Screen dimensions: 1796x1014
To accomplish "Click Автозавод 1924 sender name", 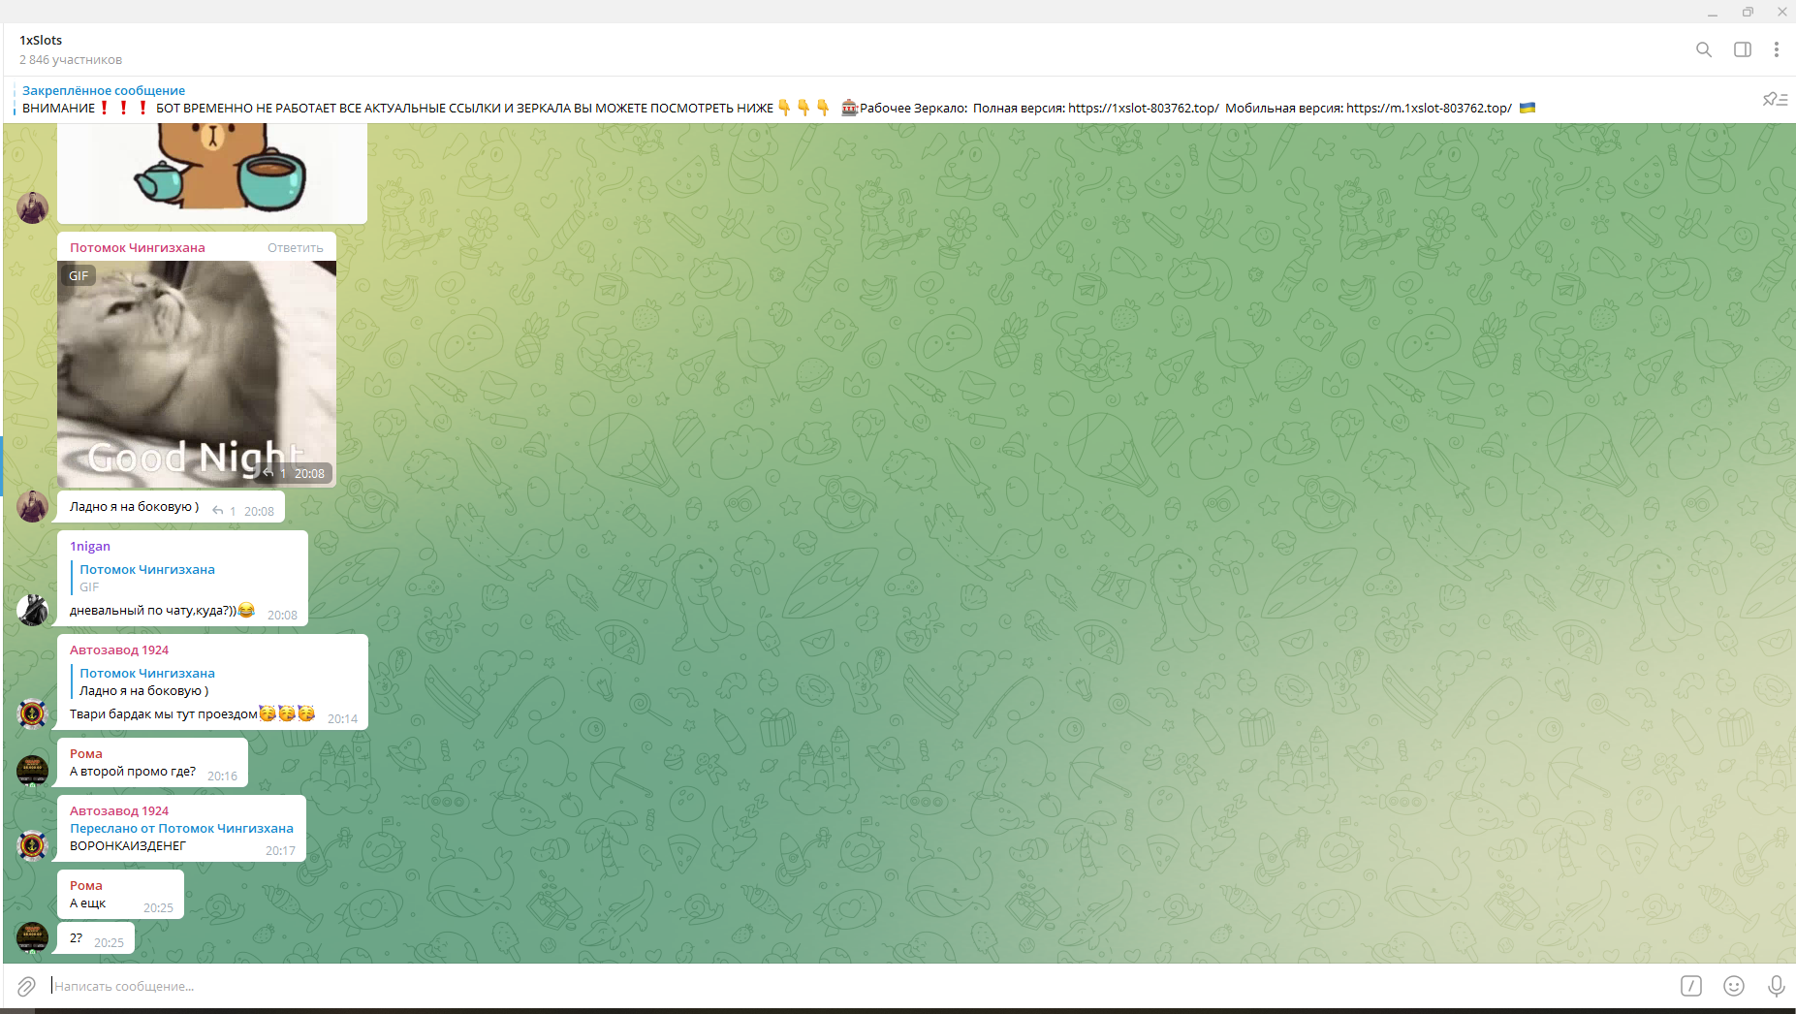I will coord(119,650).
